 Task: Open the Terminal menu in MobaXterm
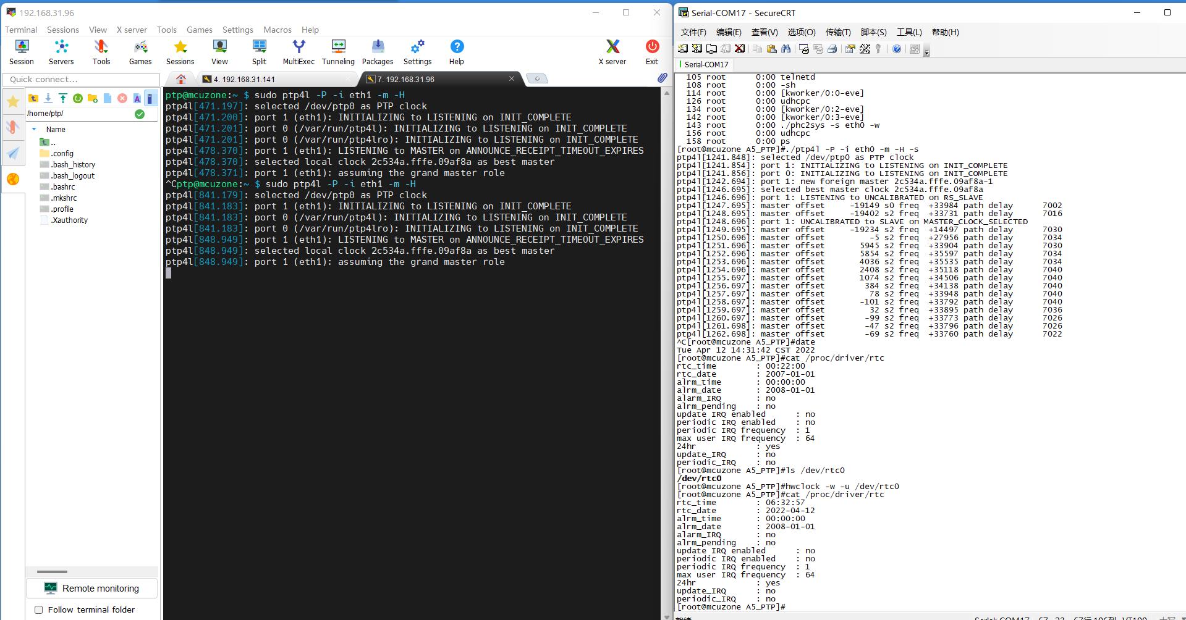[21, 30]
